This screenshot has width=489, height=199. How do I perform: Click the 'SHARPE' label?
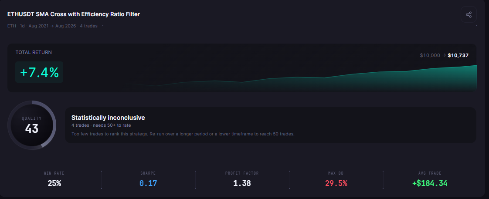tap(148, 173)
